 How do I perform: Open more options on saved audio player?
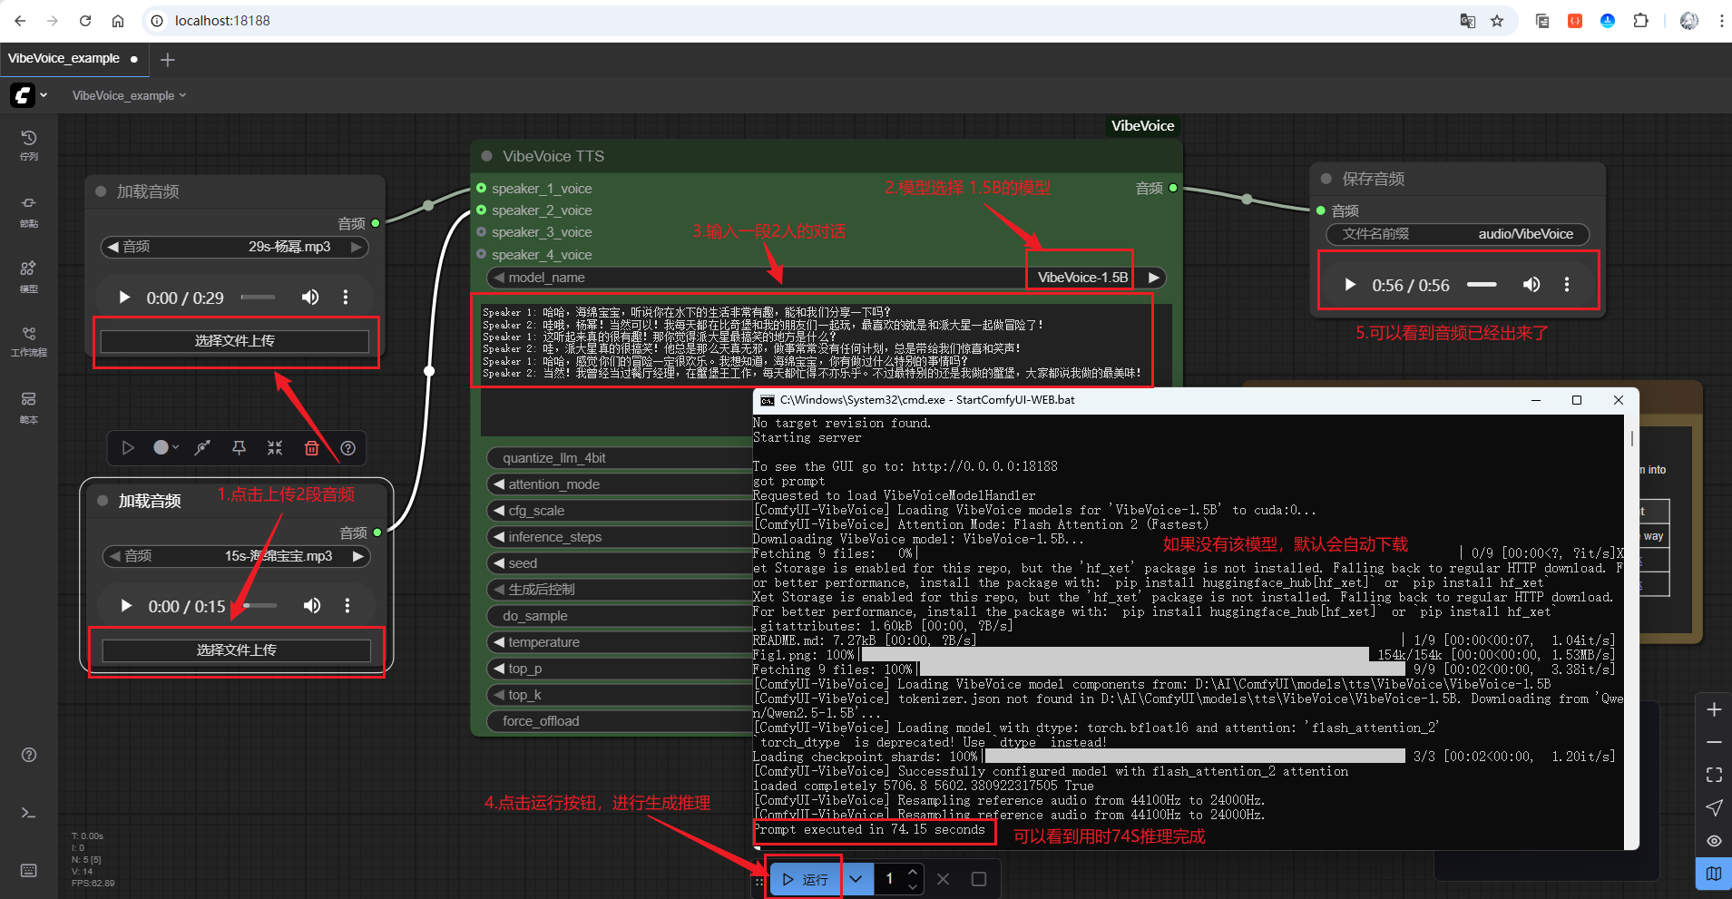point(1567,284)
